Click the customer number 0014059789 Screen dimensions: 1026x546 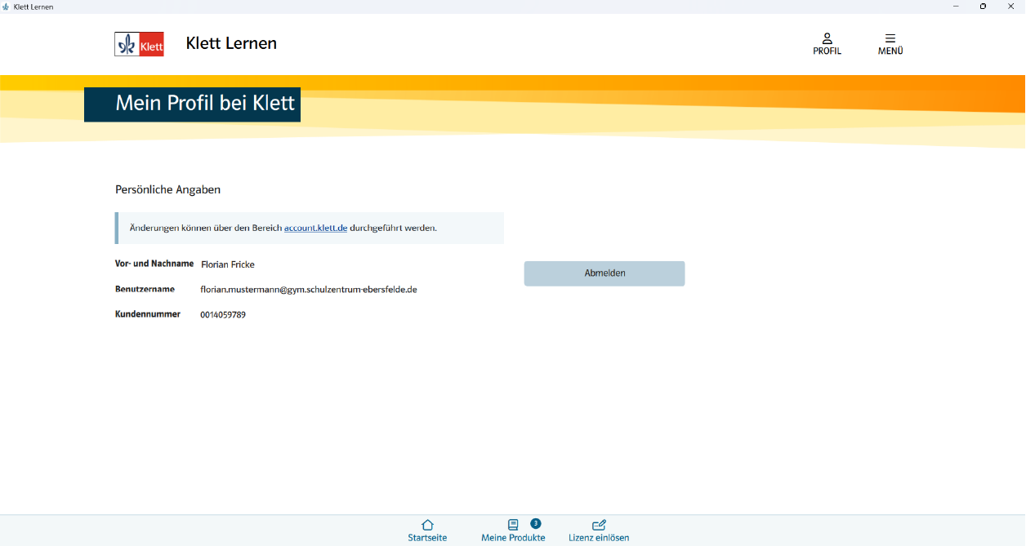click(223, 315)
